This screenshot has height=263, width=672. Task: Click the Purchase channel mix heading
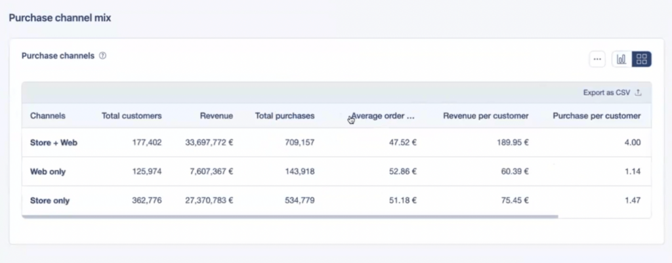pos(60,18)
